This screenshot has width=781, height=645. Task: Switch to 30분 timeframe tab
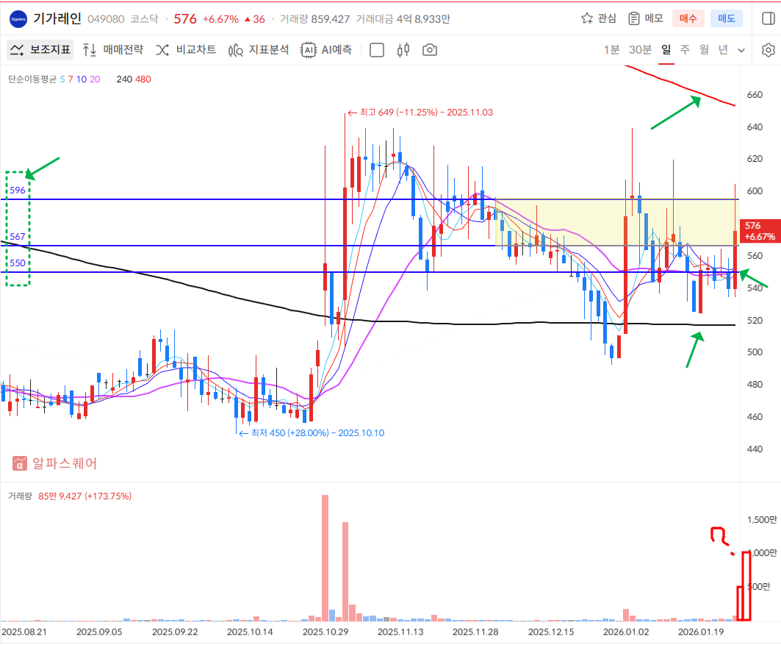(x=640, y=50)
